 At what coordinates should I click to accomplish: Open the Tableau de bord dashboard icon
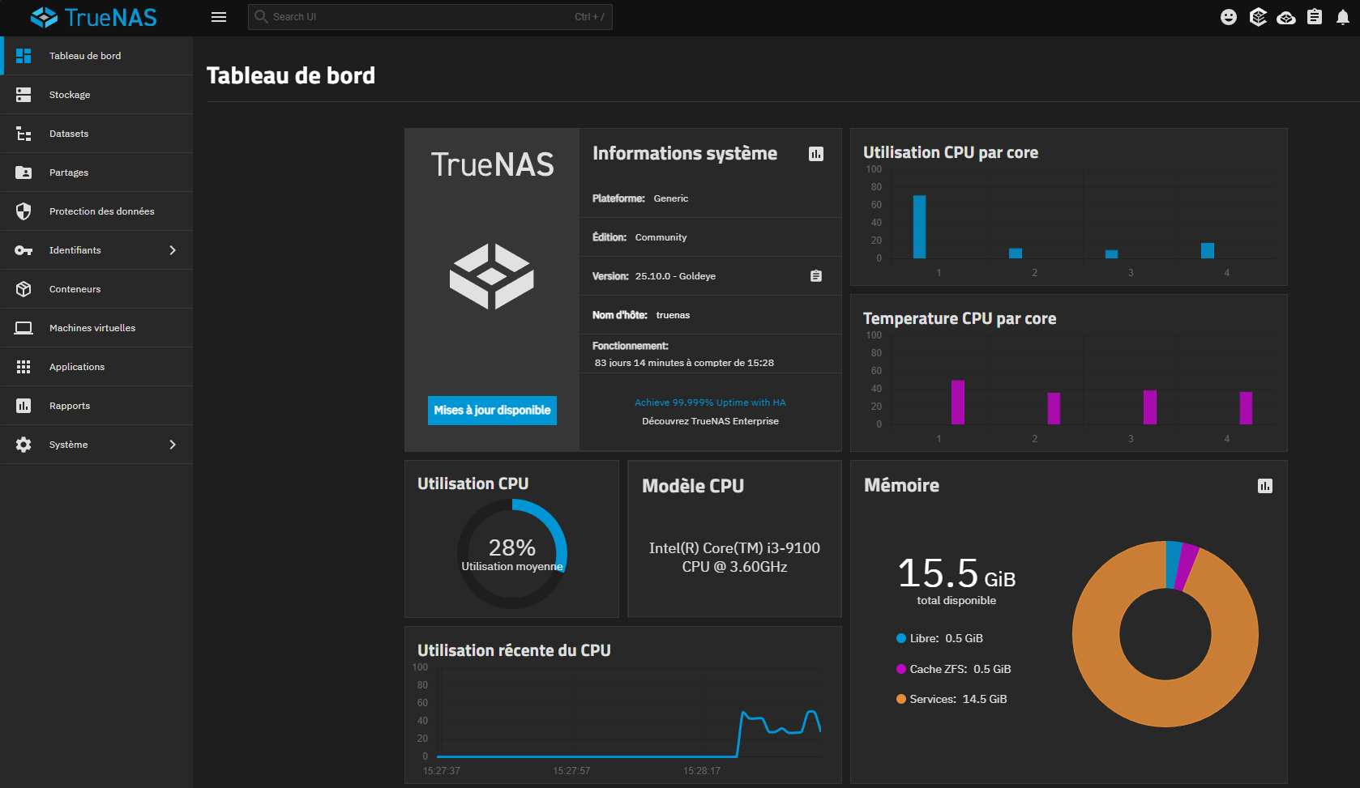click(x=23, y=55)
